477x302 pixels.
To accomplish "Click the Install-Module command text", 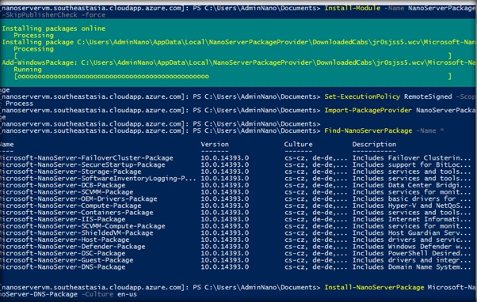I will click(x=353, y=8).
